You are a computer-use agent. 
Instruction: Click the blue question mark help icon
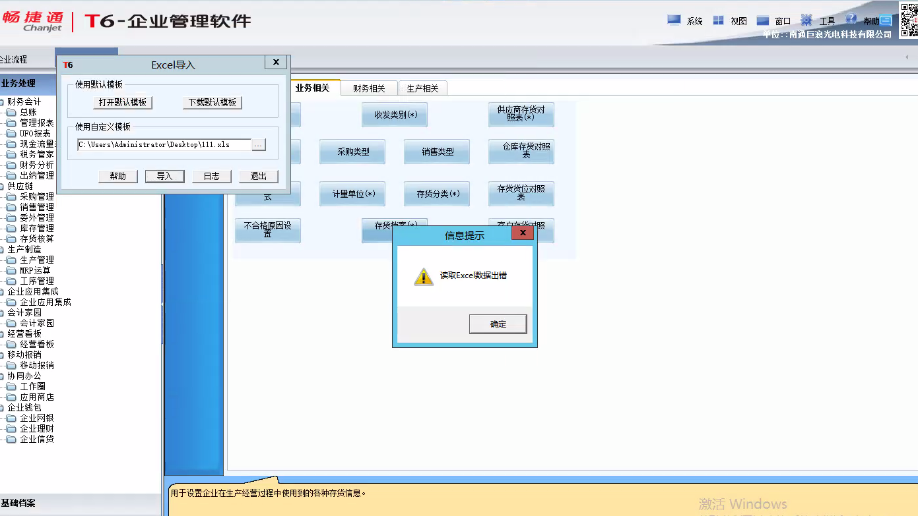point(851,19)
